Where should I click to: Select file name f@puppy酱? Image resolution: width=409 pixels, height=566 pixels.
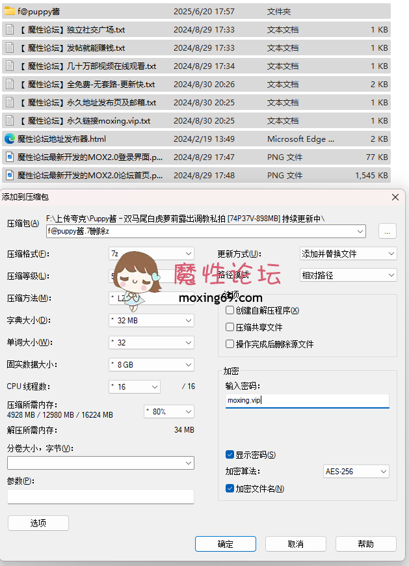click(x=38, y=12)
